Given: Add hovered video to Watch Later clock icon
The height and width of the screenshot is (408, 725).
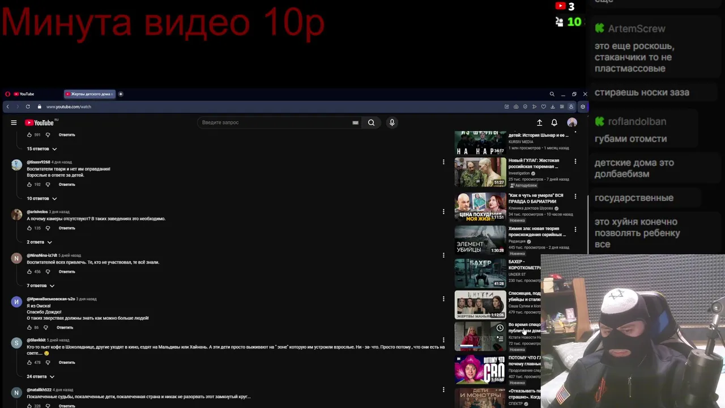Looking at the screenshot, I should point(500,328).
